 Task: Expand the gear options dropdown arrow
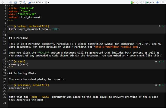(x=49, y=2)
